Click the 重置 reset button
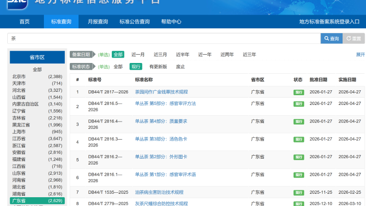Image resolution: width=366 pixels, height=206 pixels. 354,39
